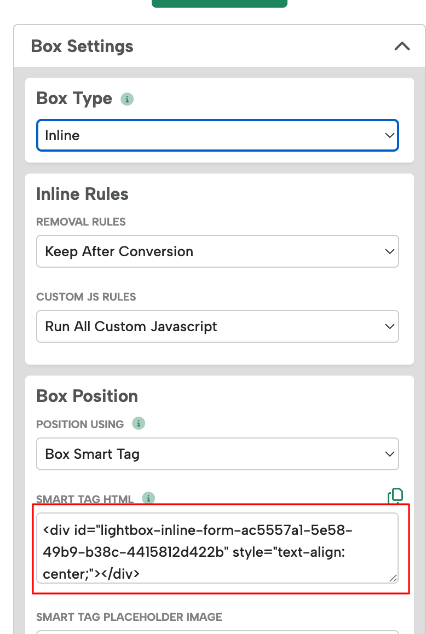Image resolution: width=426 pixels, height=634 pixels.
Task: Click the REMOVAL RULES field label
Action: [x=81, y=222]
